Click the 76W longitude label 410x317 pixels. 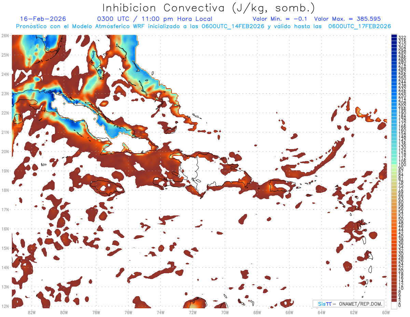pyautogui.click(x=128, y=312)
